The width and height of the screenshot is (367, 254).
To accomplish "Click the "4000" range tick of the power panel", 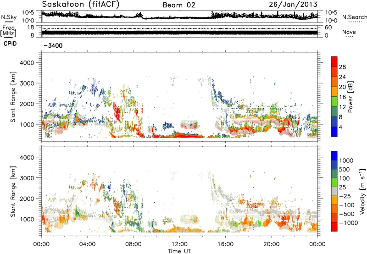I will click(27, 63).
